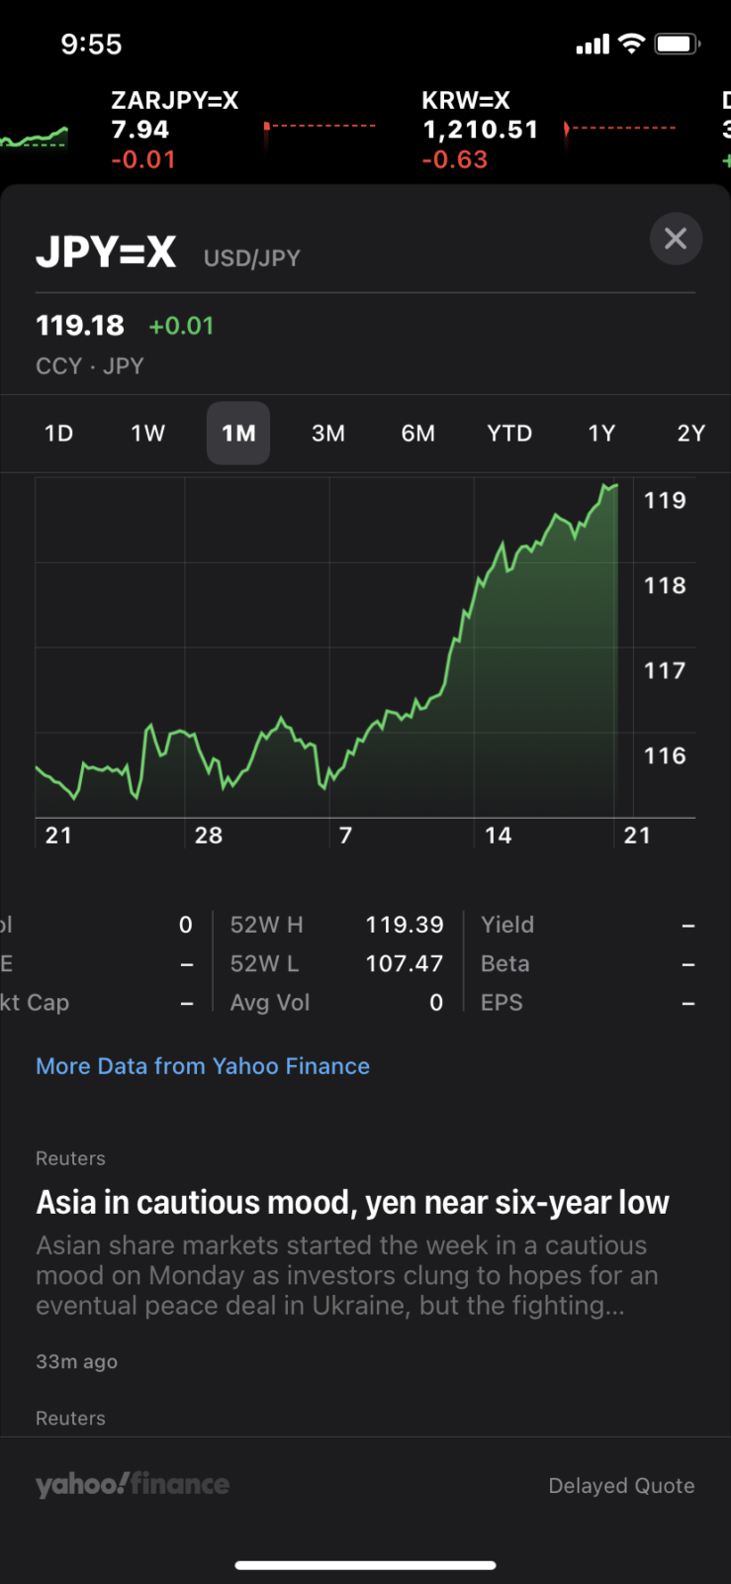This screenshot has height=1584, width=731.
Task: Select the 1Y chart range
Action: (601, 434)
